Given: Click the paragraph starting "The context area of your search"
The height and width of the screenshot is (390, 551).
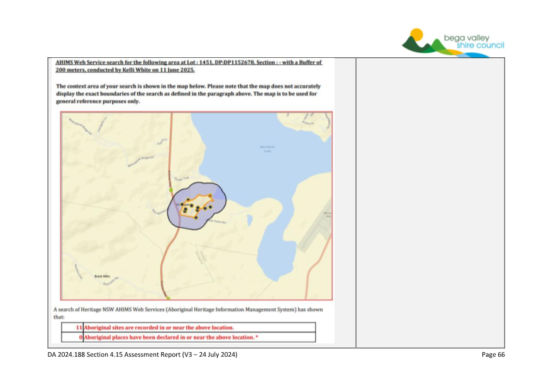Looking at the screenshot, I should [x=188, y=94].
